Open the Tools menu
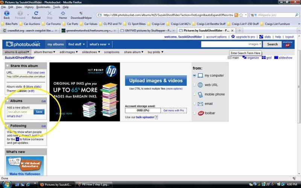 pyautogui.click(x=56, y=7)
